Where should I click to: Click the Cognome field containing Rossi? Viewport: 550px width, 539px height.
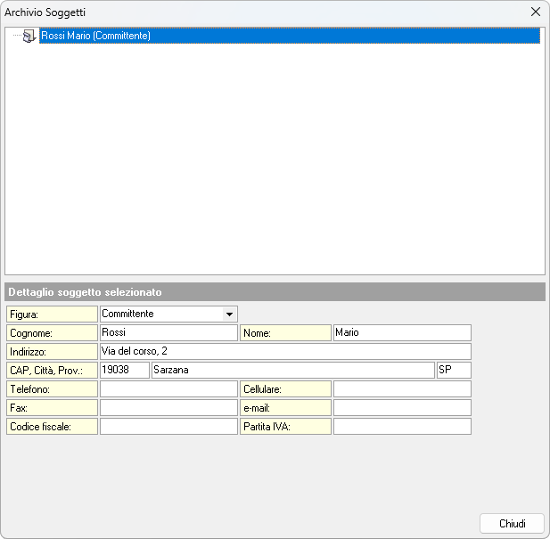coord(168,332)
